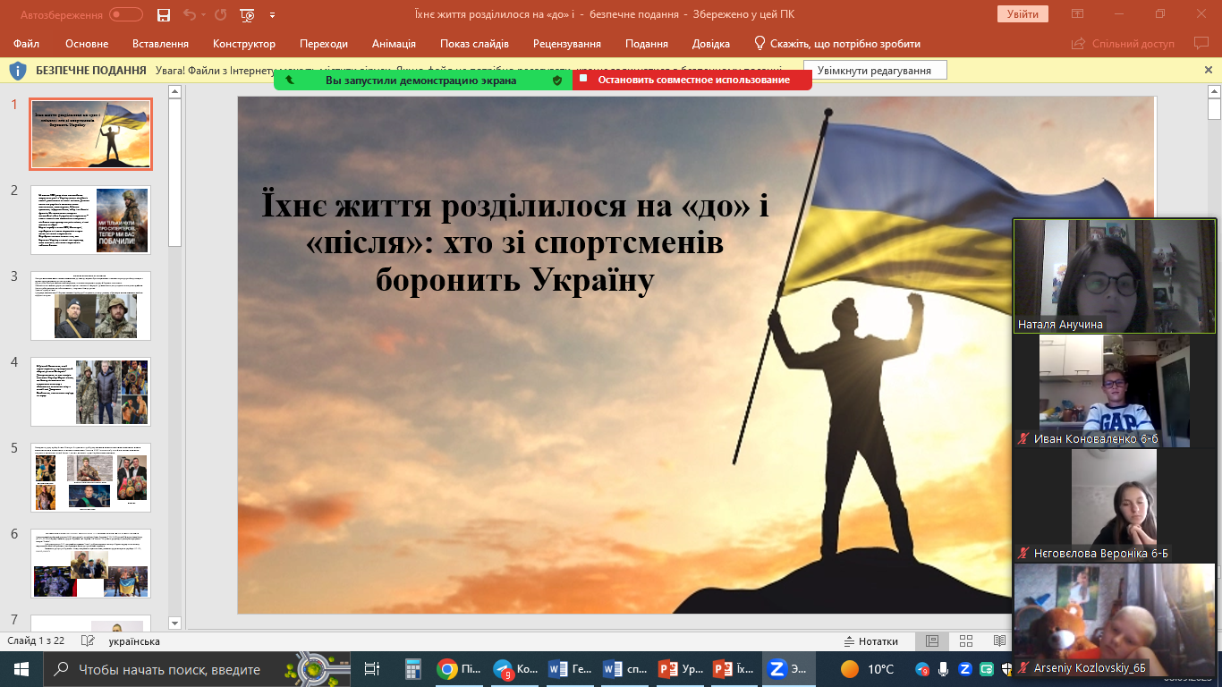The width and height of the screenshot is (1222, 687).
Task: Open the Показ слайдів tab
Action: click(474, 44)
